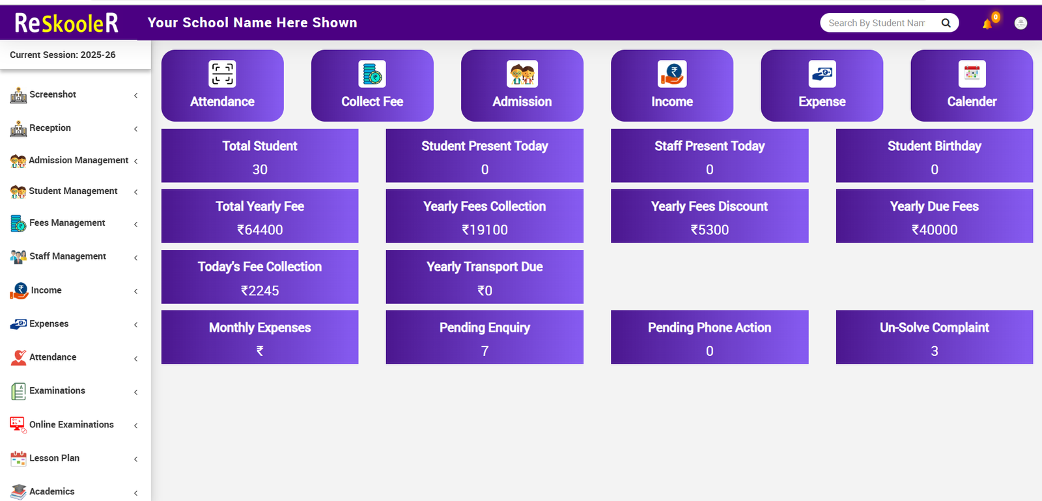The width and height of the screenshot is (1042, 501).
Task: Open Student Management sidebar menu
Action: [x=73, y=191]
